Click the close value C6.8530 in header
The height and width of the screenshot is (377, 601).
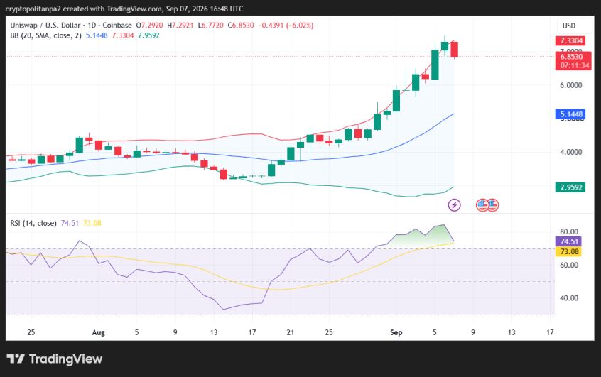241,26
